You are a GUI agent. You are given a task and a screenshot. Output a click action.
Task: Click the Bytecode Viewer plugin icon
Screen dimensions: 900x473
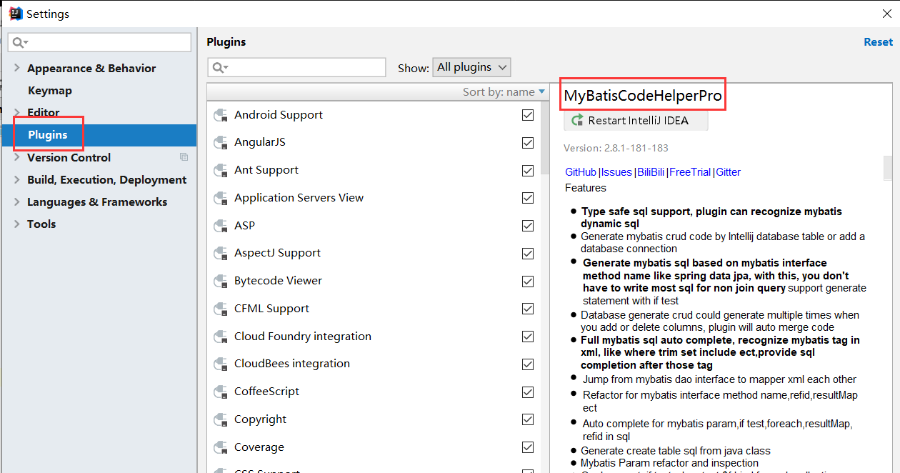pos(221,281)
